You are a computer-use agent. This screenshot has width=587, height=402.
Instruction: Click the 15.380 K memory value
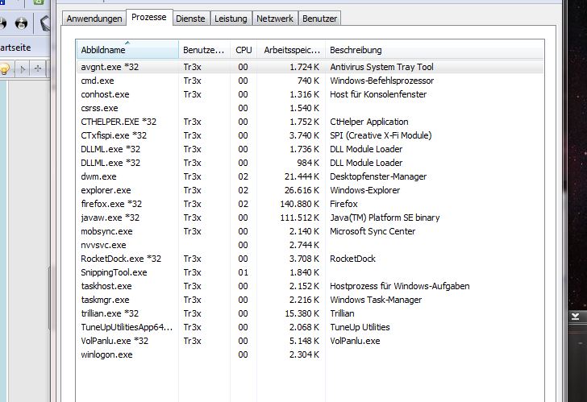[x=302, y=313]
